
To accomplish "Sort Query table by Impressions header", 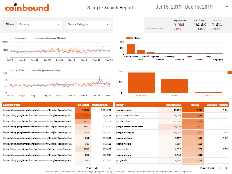I will (x=173, y=105).
